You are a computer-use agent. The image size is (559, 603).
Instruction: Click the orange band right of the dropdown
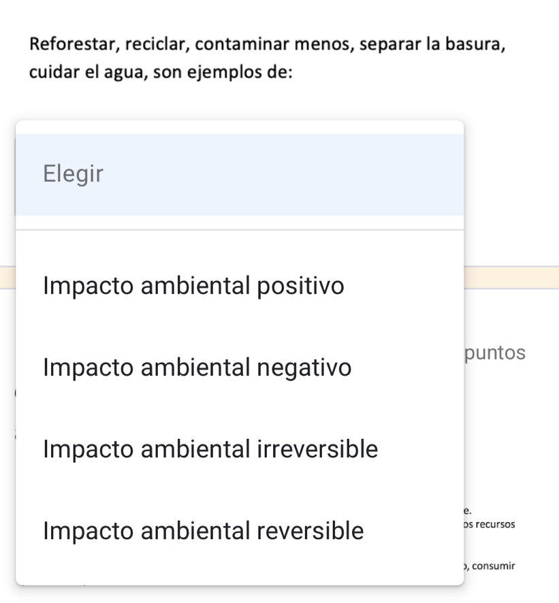pos(511,278)
